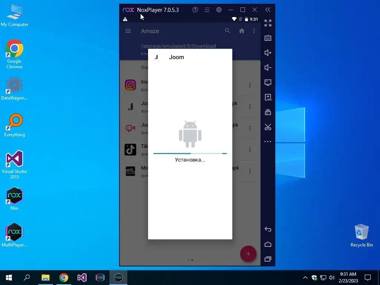380x285 pixels.
Task: Open keyboard mapping tool in Nox sidebar
Action: [268, 38]
